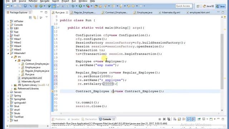Click the Open Perspective icon

coord(198,6)
